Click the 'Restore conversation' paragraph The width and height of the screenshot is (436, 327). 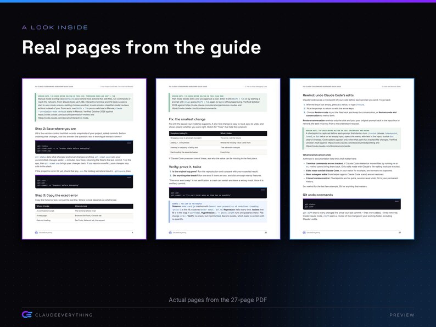coord(351,122)
